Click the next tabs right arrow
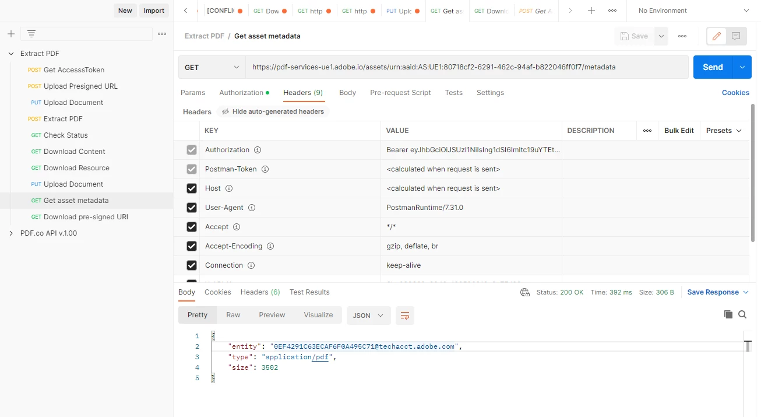The height and width of the screenshot is (417, 761). (570, 10)
